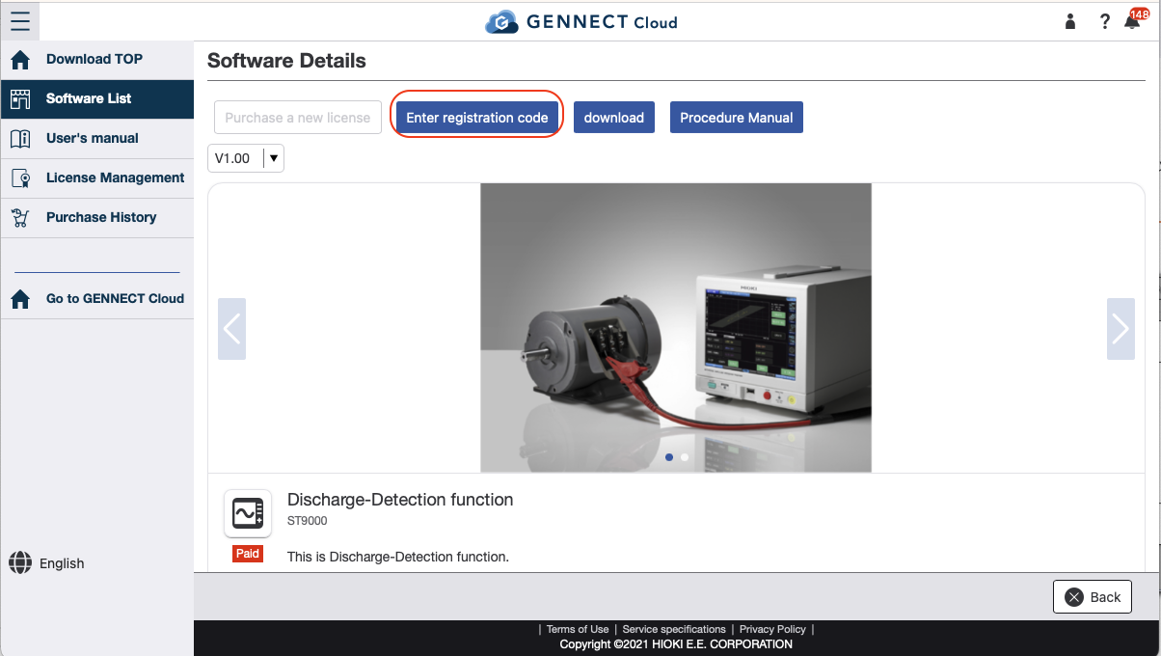The height and width of the screenshot is (656, 1161).
Task: Open the hamburger navigation menu
Action: click(x=20, y=20)
